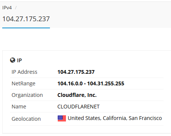The height and width of the screenshot is (136, 171).
Task: Click the slash separator after IPv4
Action: pyautogui.click(x=16, y=8)
